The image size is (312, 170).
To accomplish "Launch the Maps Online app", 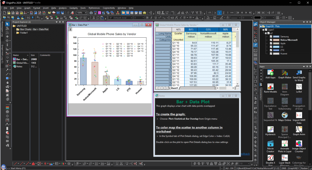I will 285,117.
